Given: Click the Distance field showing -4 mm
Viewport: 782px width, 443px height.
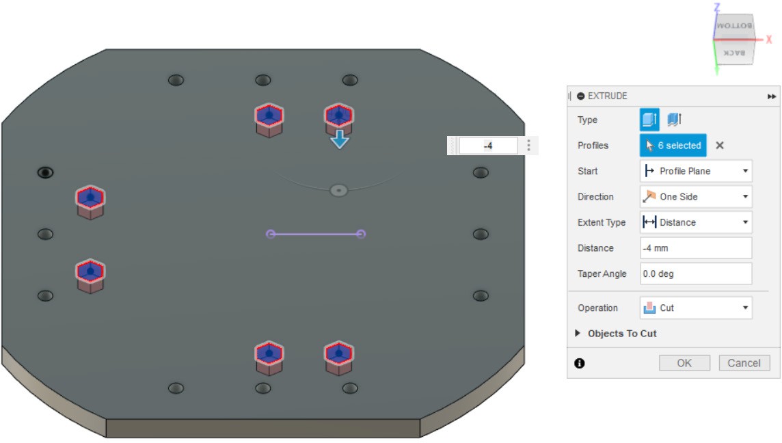Looking at the screenshot, I should pyautogui.click(x=696, y=248).
